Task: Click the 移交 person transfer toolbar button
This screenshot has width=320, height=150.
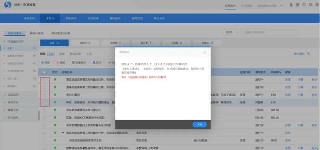Action: coord(97,63)
